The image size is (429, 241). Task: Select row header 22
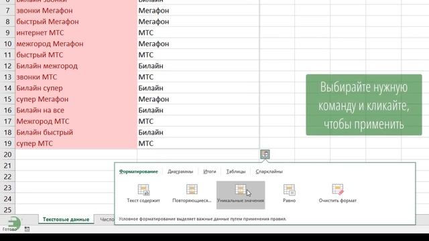tap(7, 177)
